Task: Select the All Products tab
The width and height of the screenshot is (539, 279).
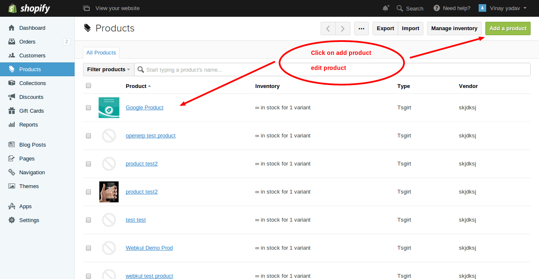Action: 101,53
